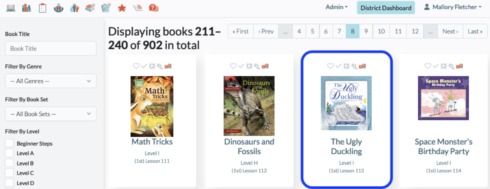Open the question mark help bubble icon
490x189 pixels.
click(153, 8)
